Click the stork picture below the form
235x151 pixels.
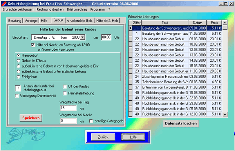click(x=25, y=135)
